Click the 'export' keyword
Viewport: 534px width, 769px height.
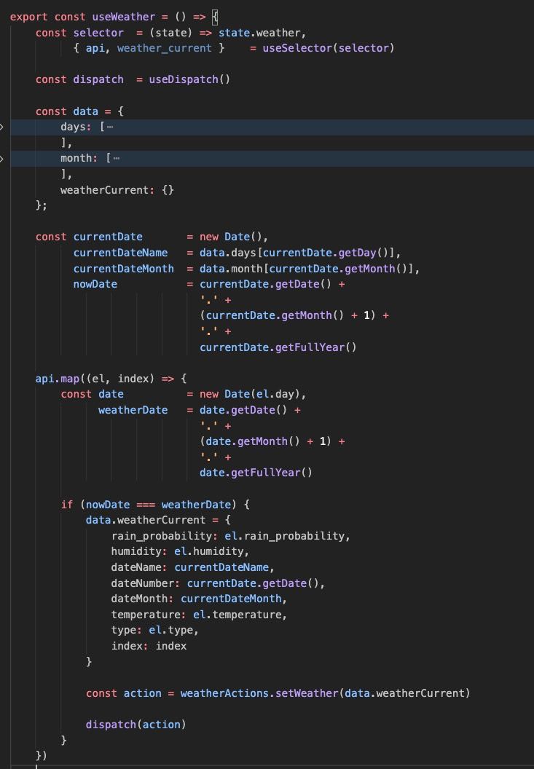[x=28, y=17]
